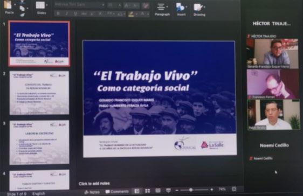Adjust the zoom slider handle
303x196 pixels.
(190, 190)
